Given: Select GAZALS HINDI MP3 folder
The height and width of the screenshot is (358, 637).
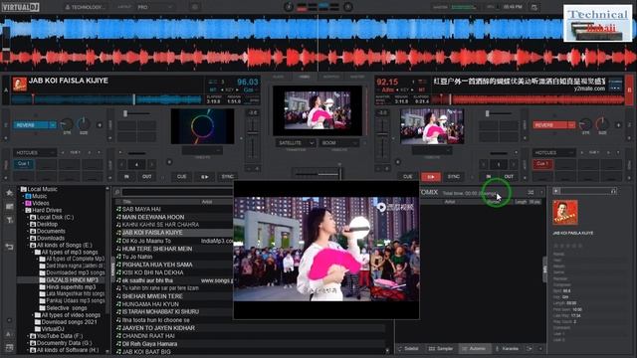Looking at the screenshot, I should click(72, 280).
